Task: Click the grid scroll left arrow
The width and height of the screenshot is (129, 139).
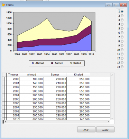Action: tap(5, 122)
